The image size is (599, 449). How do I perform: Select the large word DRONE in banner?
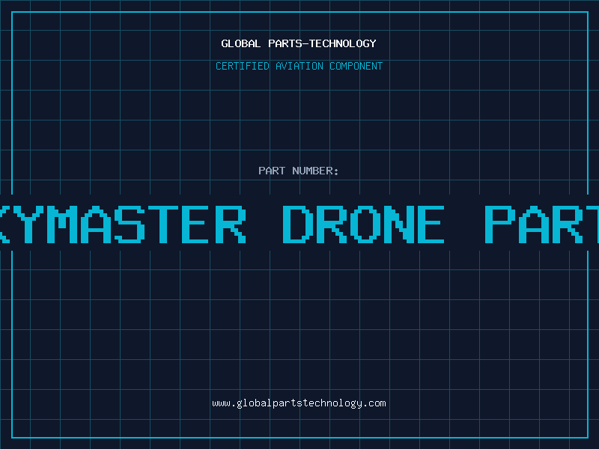[363, 224]
